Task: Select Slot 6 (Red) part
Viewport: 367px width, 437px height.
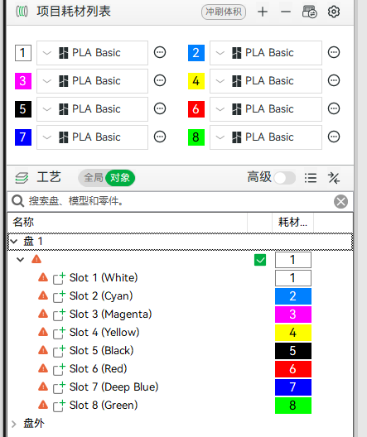Action: [x=98, y=369]
